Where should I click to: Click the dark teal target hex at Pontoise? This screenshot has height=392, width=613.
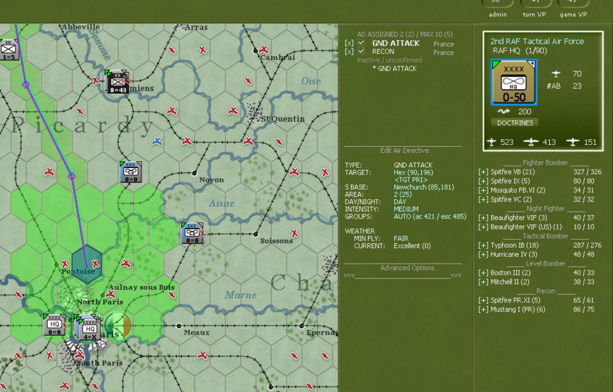87,264
